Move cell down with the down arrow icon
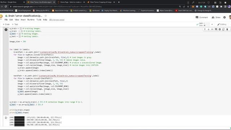The width and height of the screenshot is (231, 130). coord(209,29)
